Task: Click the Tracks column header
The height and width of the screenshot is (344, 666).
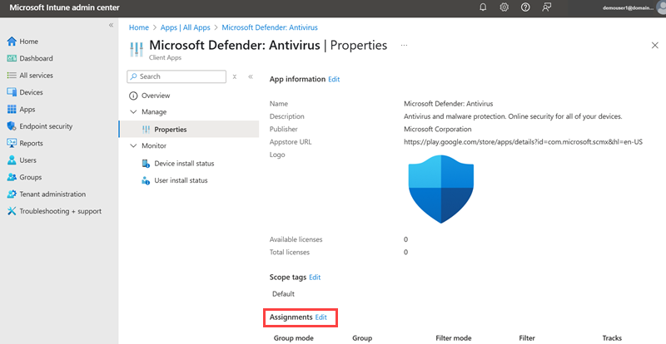Action: click(x=612, y=338)
